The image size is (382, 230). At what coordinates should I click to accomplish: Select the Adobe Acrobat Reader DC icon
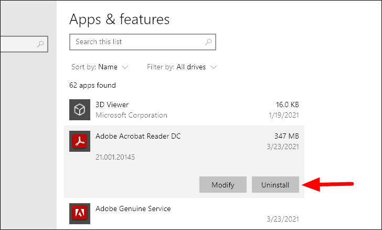[80, 141]
